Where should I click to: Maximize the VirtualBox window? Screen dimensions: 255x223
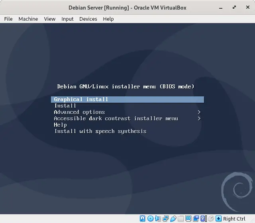click(234, 7)
